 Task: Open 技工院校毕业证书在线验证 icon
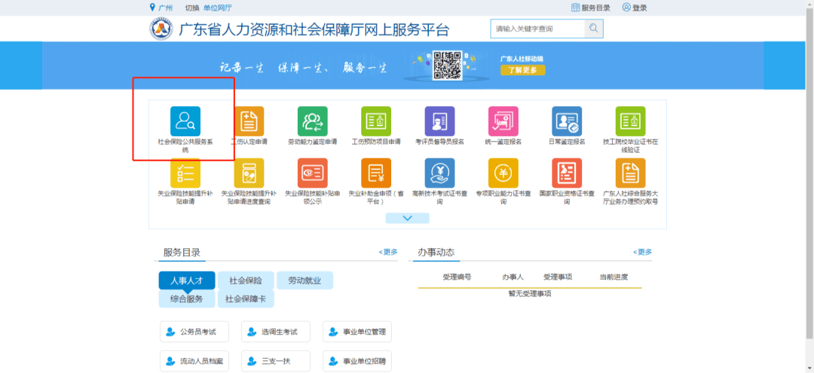tap(630, 122)
